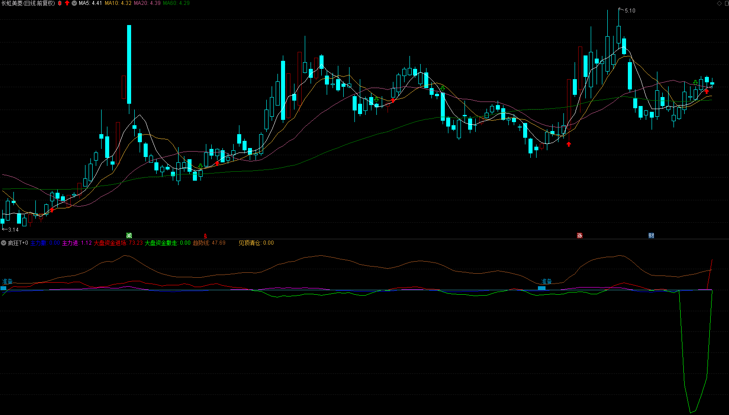Click the 主力撤 0.00 indicator value
The image size is (729, 415).
[45, 243]
